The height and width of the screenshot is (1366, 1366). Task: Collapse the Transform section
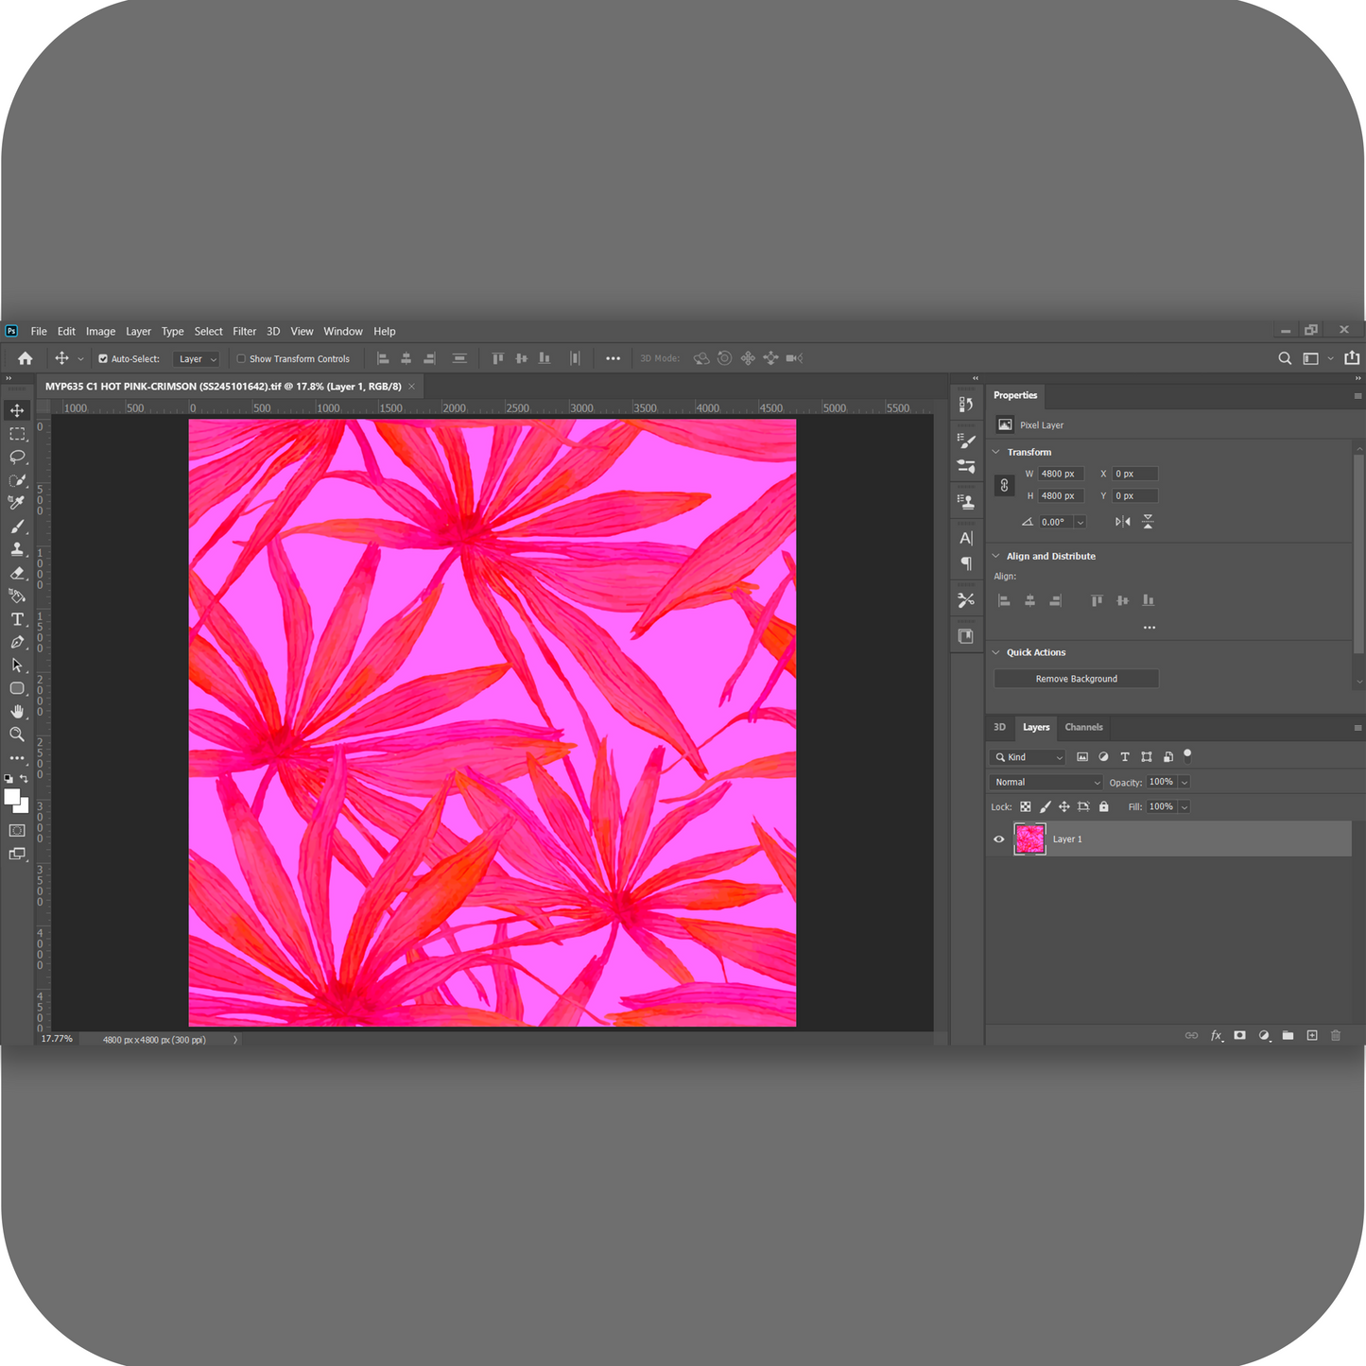point(995,452)
